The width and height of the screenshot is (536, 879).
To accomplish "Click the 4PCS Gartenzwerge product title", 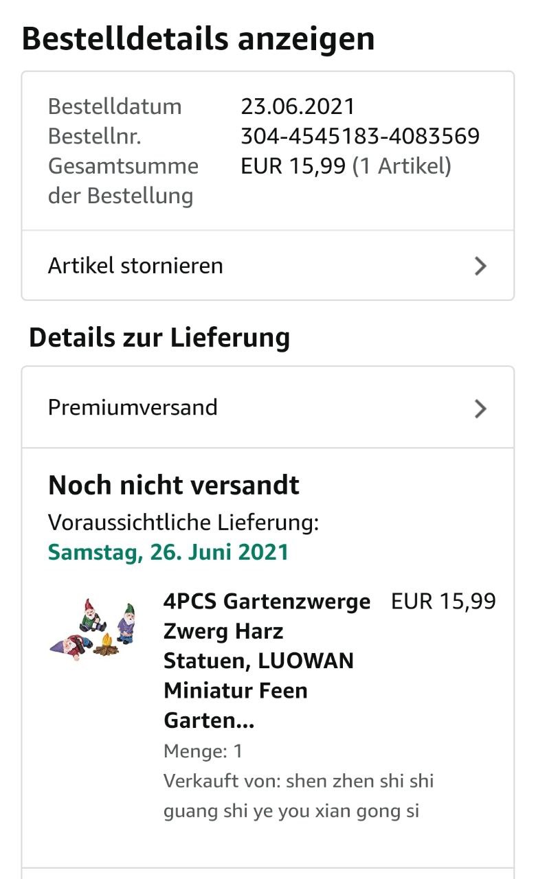I will coord(267,661).
